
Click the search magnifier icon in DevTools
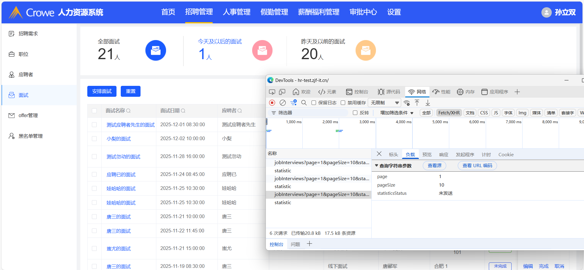(x=304, y=103)
